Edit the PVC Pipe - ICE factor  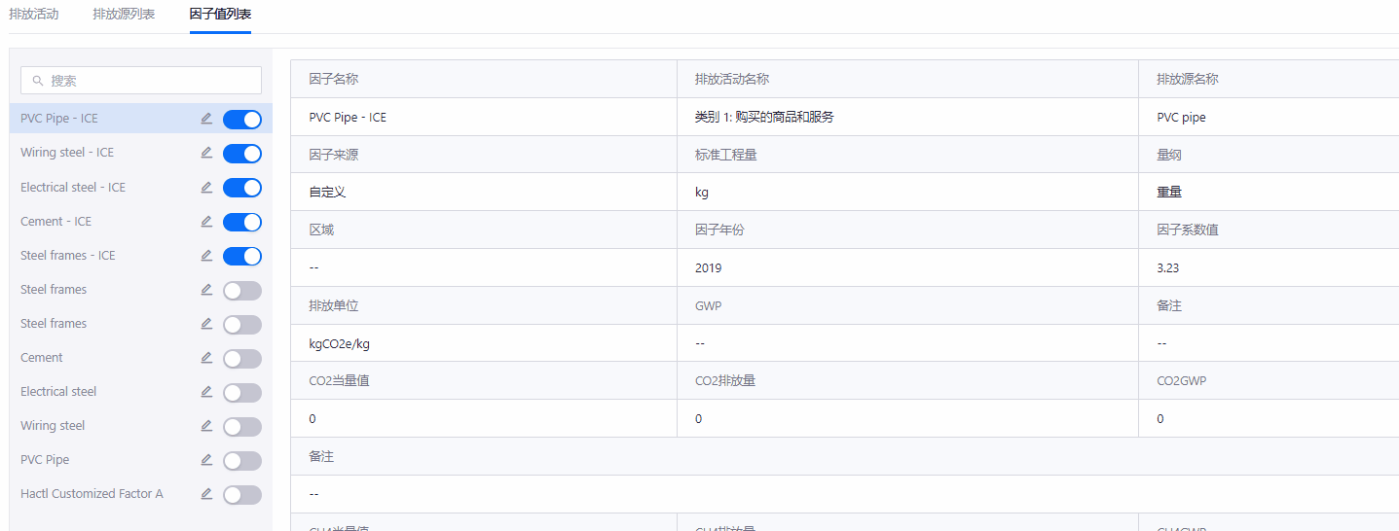(206, 119)
